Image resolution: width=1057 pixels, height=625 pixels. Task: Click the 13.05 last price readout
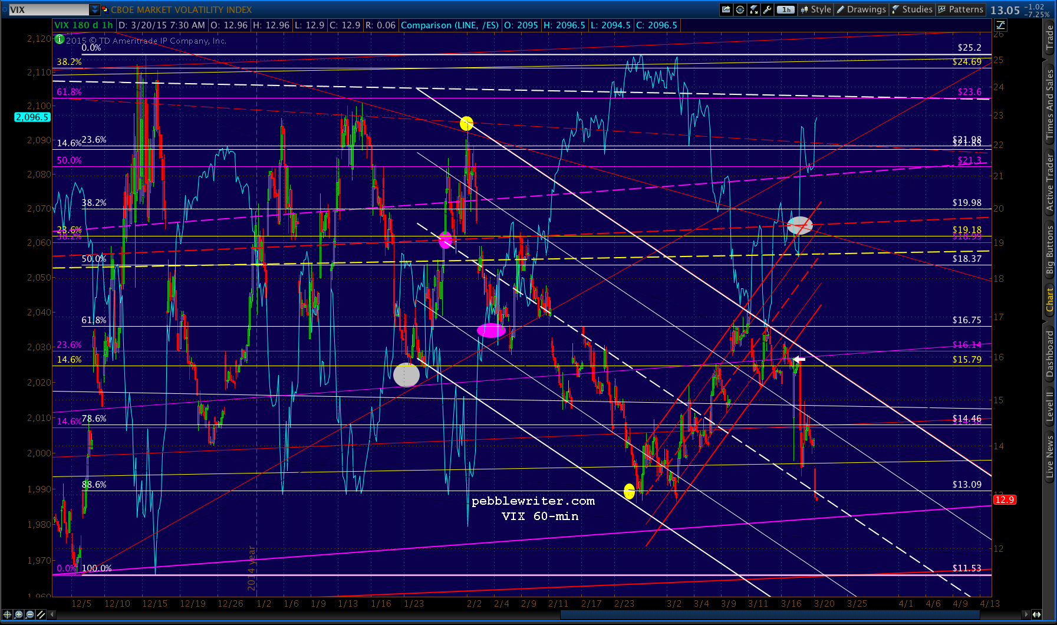coord(1005,10)
